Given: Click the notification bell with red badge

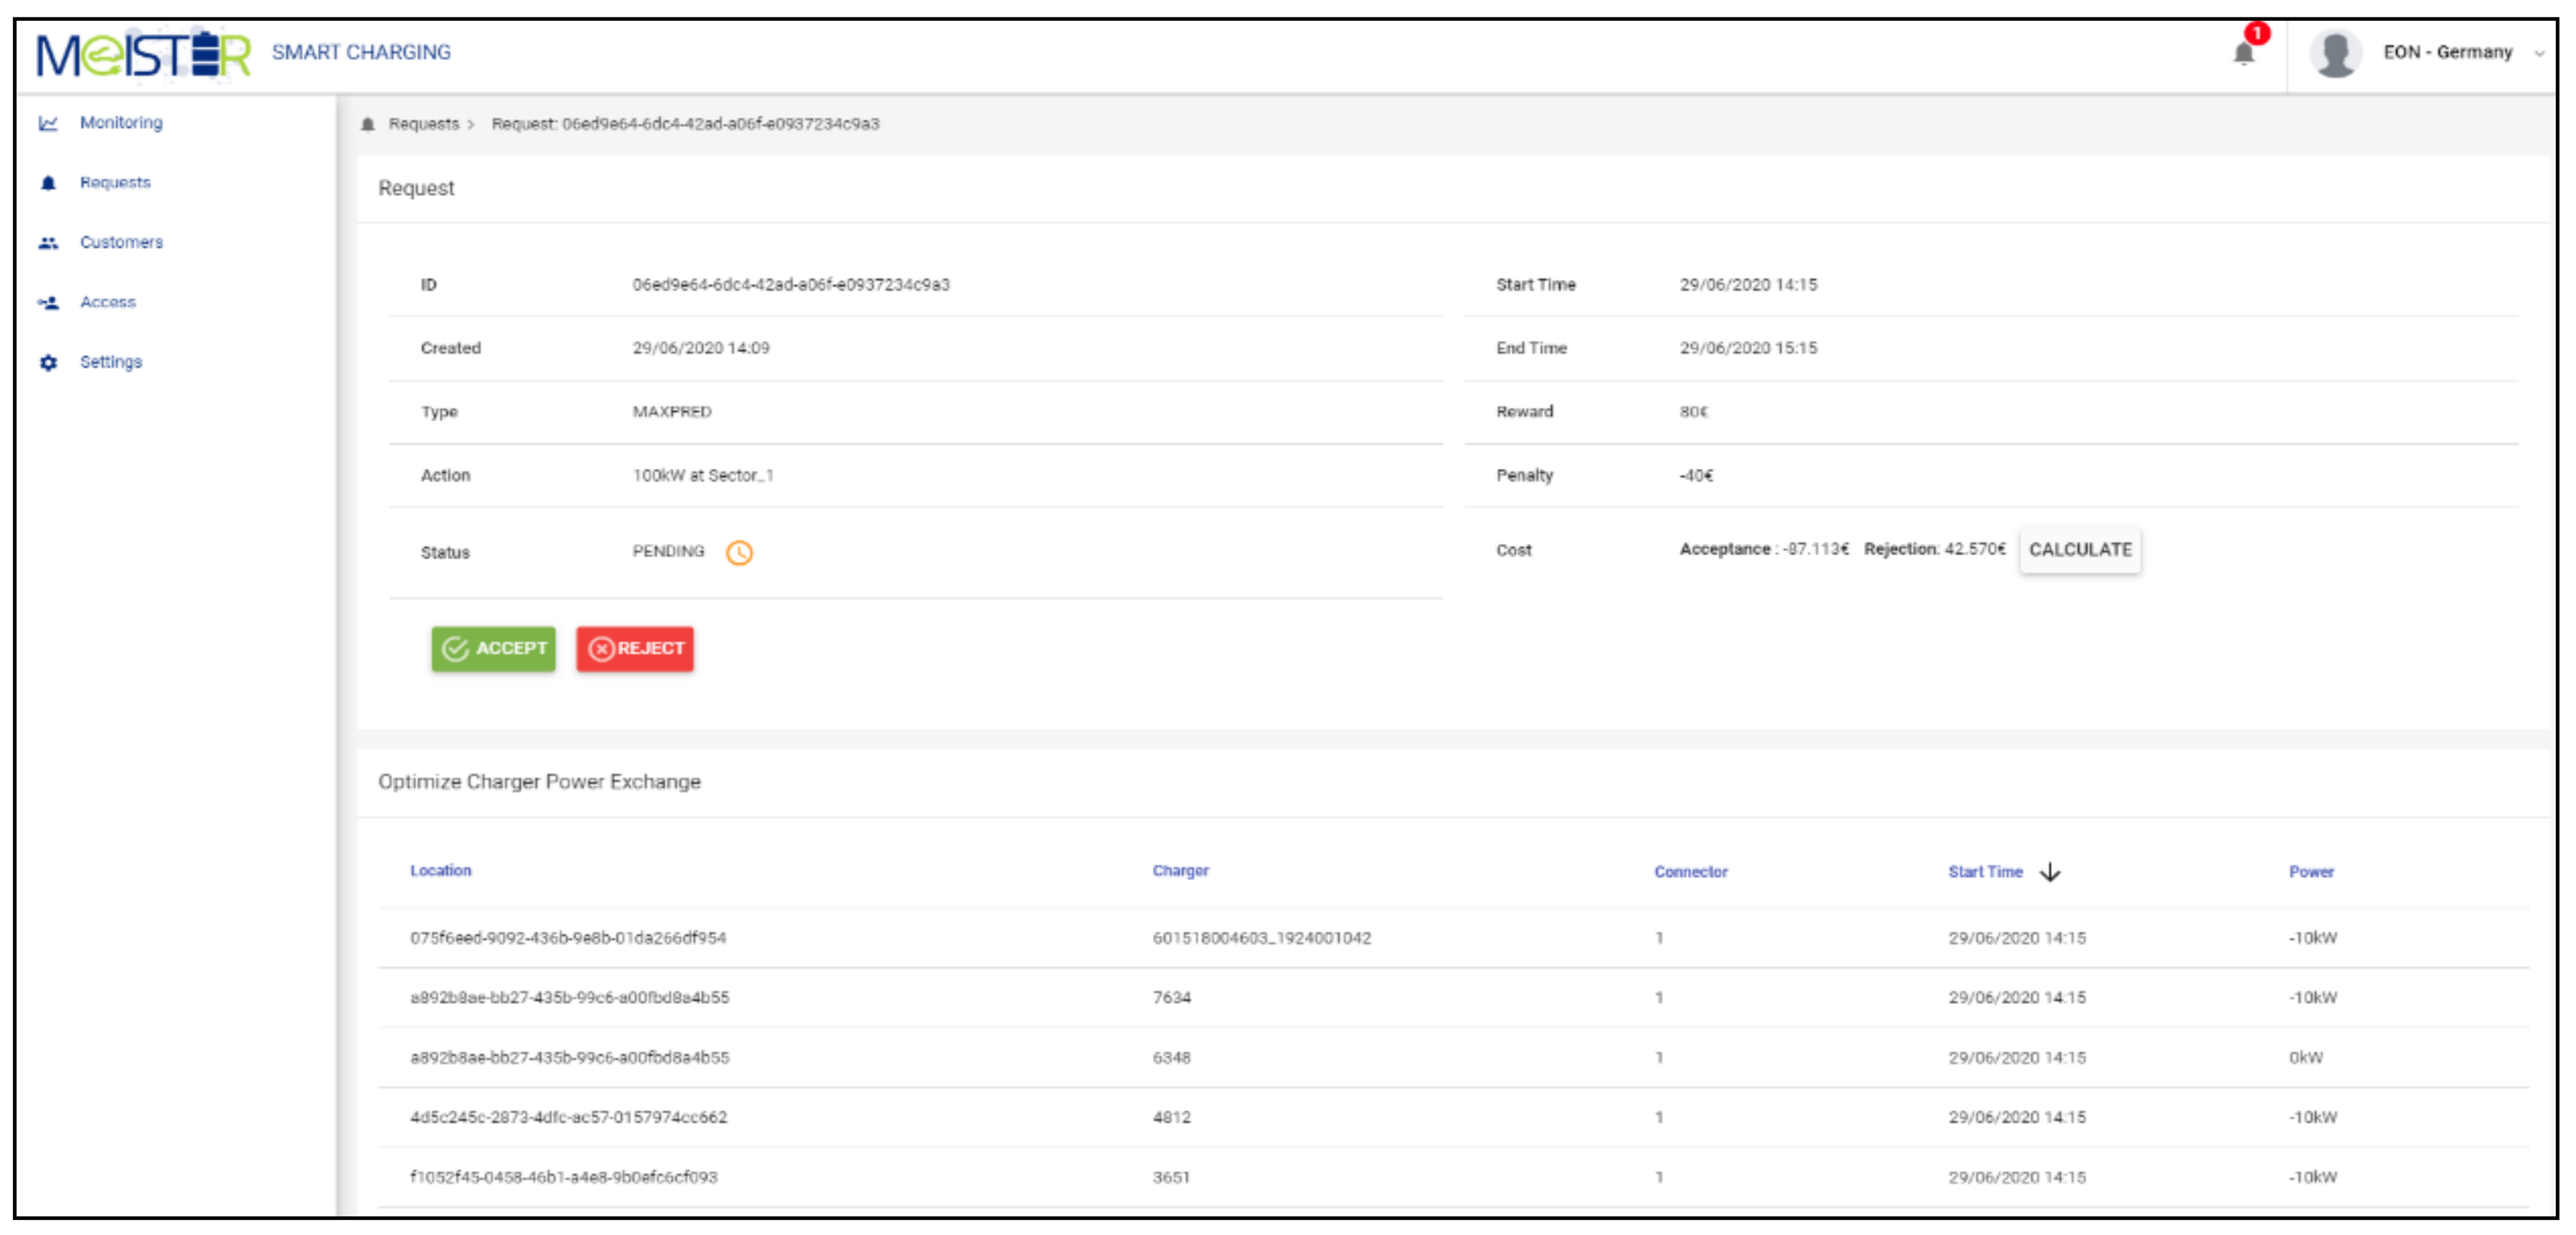Looking at the screenshot, I should 2243,52.
